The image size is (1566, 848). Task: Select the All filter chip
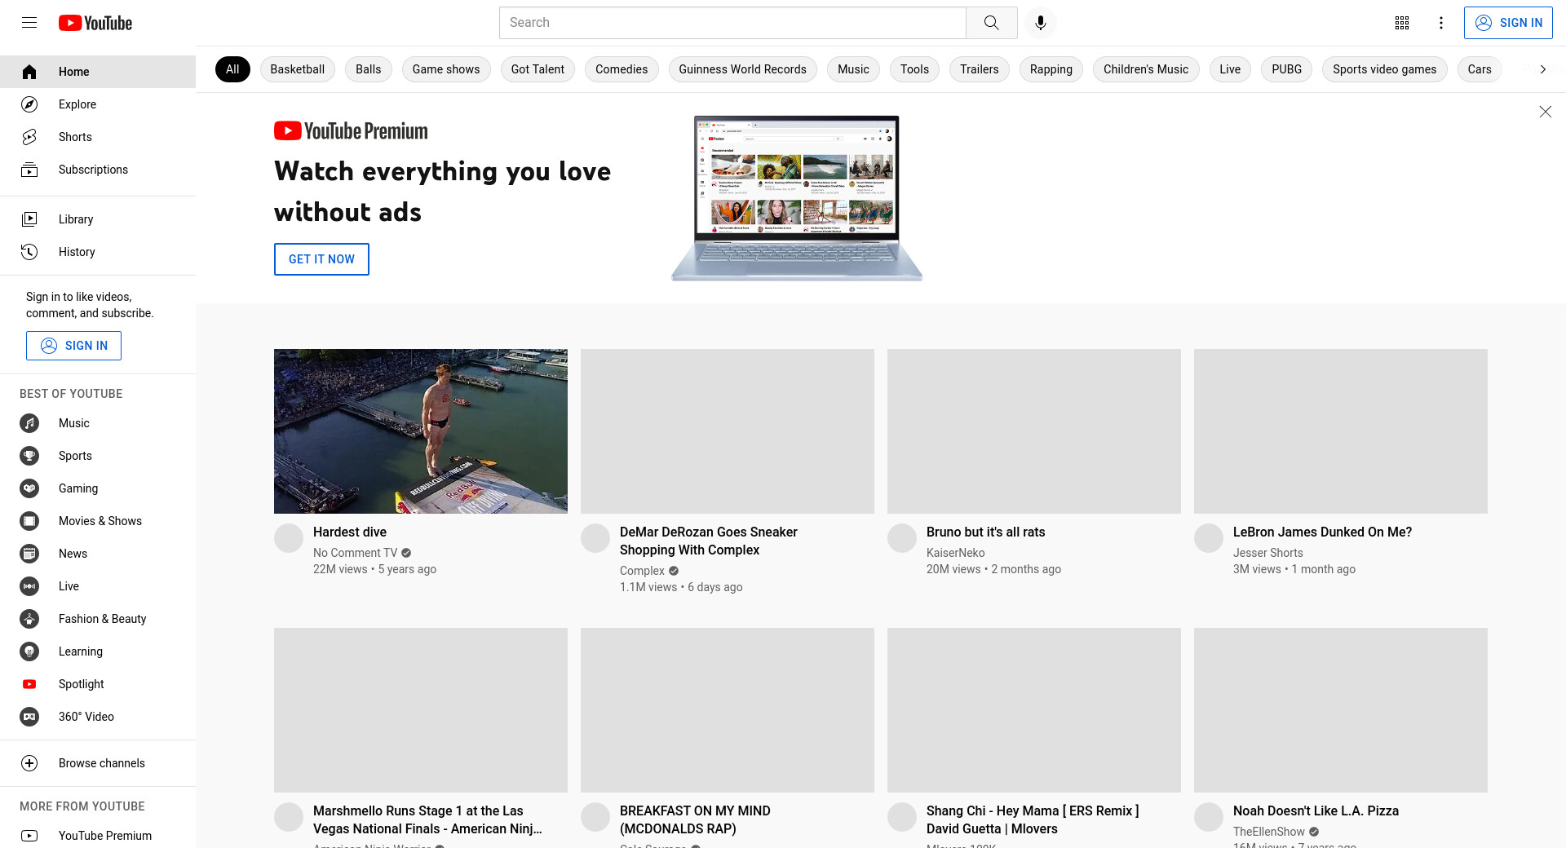click(232, 69)
